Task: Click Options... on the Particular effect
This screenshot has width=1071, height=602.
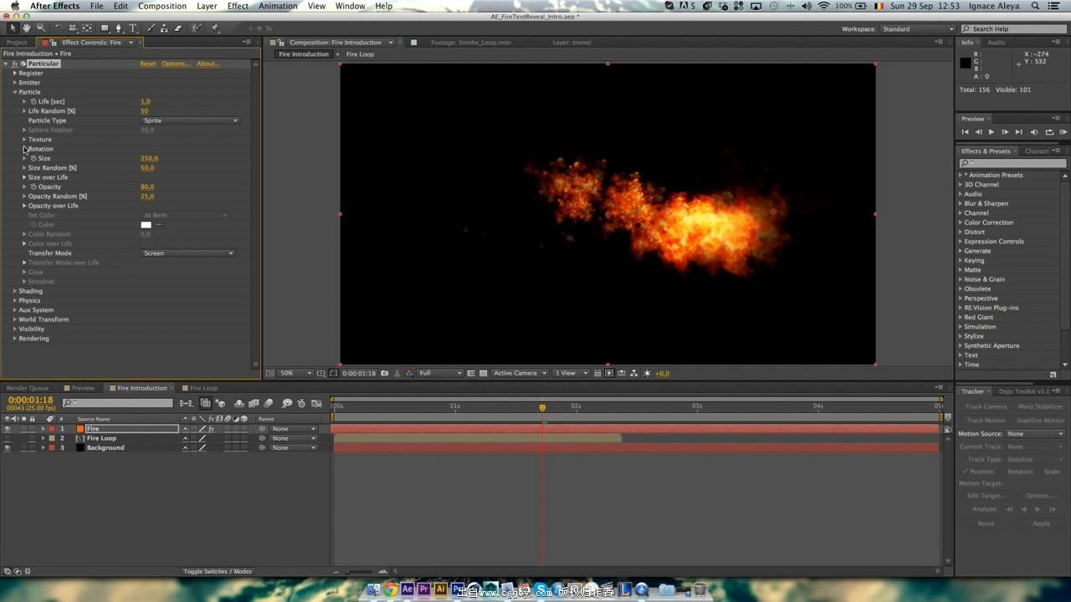Action: pos(176,64)
